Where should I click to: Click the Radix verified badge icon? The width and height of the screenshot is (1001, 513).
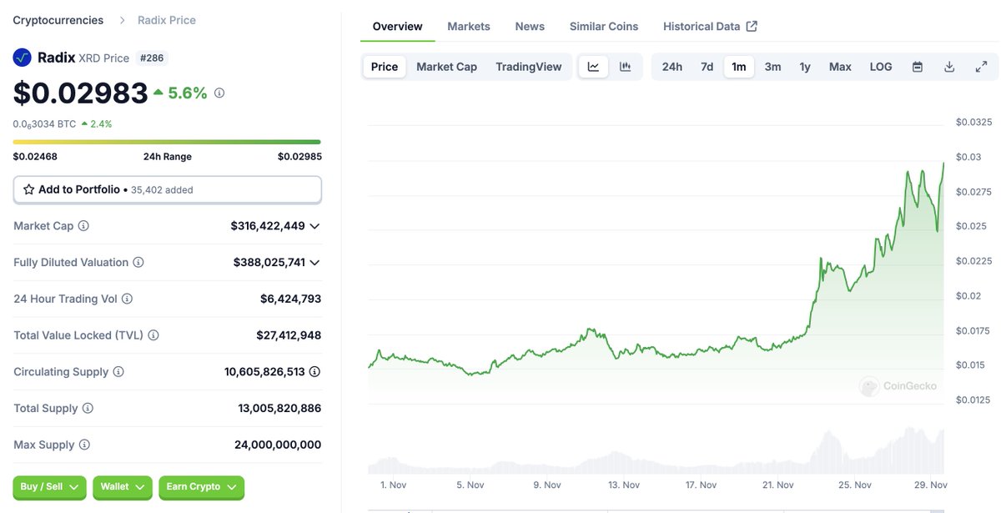coord(21,58)
